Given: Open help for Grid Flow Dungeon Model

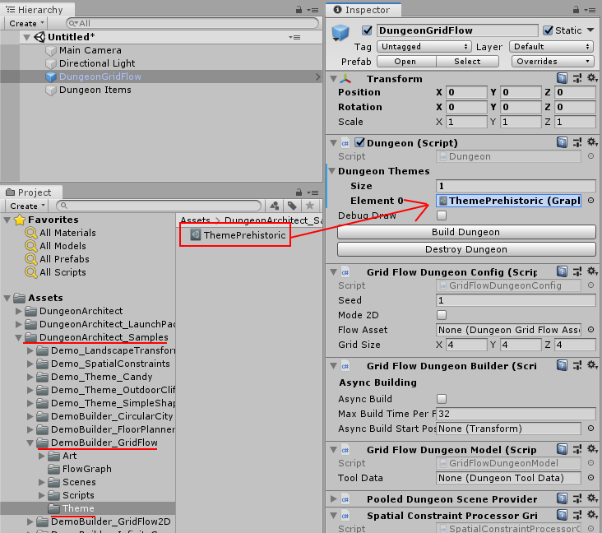Looking at the screenshot, I should click(x=562, y=449).
